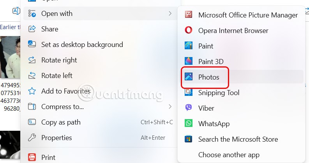
Task: Click the Paint app icon
Action: [189, 46]
